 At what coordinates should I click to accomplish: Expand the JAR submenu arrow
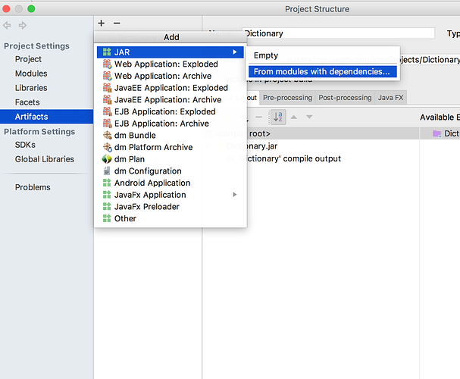[235, 52]
